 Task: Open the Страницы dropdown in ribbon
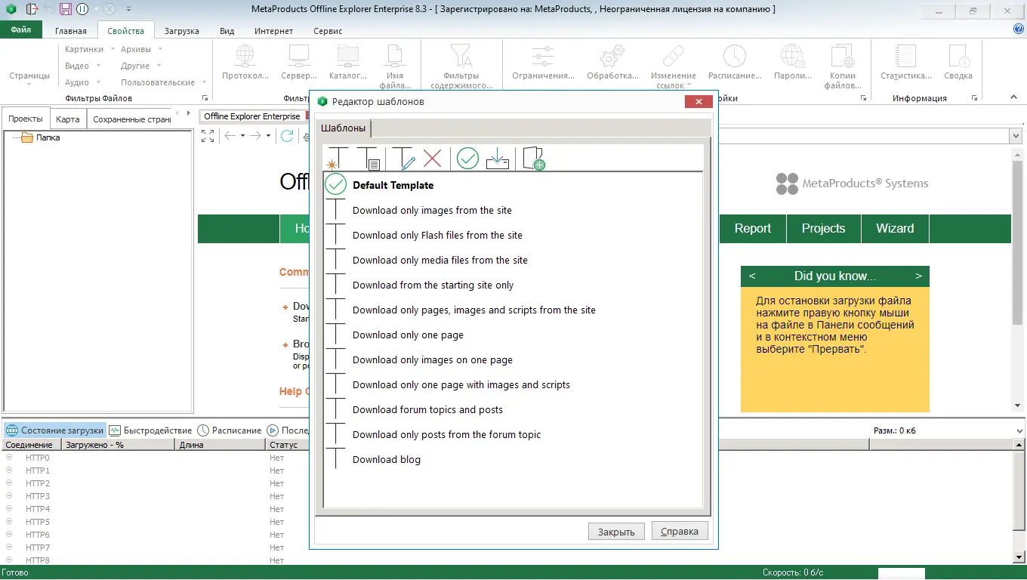click(x=29, y=76)
